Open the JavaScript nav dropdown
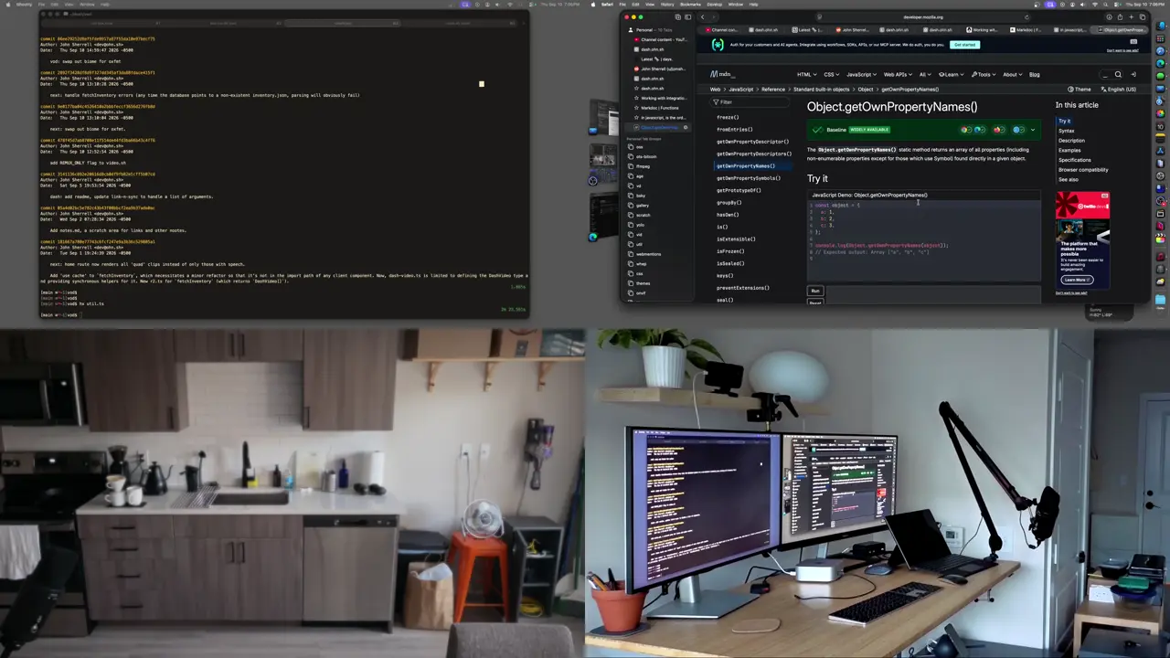This screenshot has height=658, width=1170. click(860, 74)
